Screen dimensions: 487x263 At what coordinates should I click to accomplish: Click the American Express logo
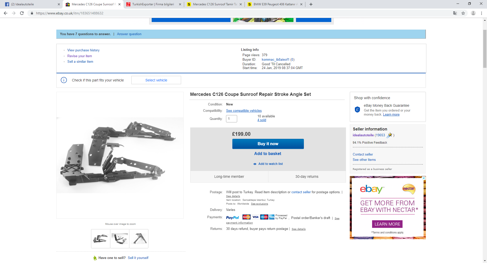tap(272, 217)
